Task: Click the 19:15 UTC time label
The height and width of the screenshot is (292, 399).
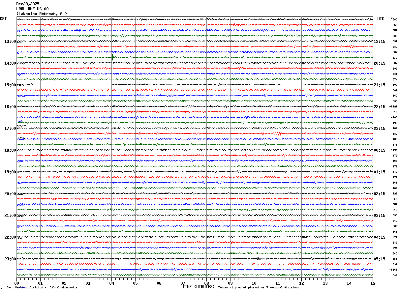Action: (380, 42)
